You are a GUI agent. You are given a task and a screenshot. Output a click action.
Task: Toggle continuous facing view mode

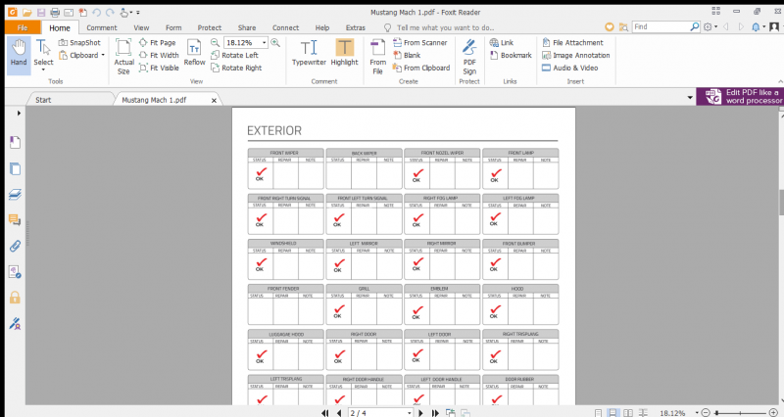(643, 413)
